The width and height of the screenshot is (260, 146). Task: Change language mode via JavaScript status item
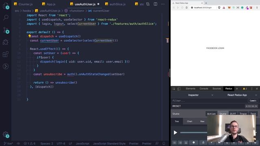pyautogui.click(x=82, y=144)
